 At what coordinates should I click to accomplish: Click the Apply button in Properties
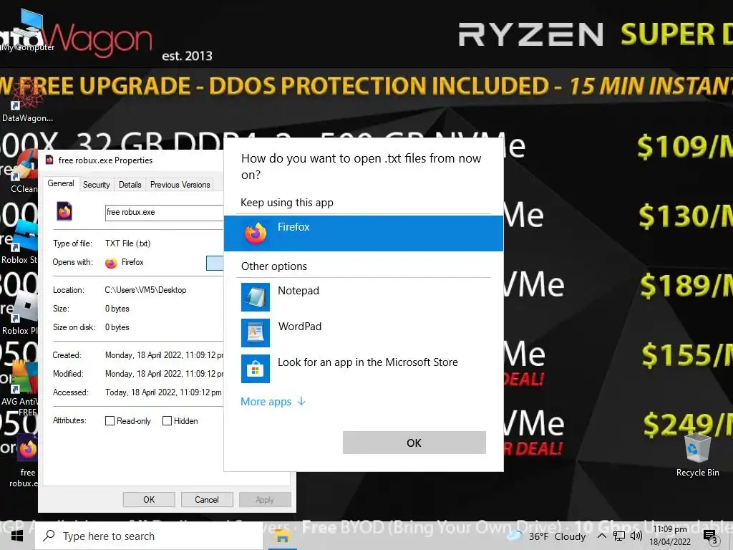pyautogui.click(x=265, y=499)
